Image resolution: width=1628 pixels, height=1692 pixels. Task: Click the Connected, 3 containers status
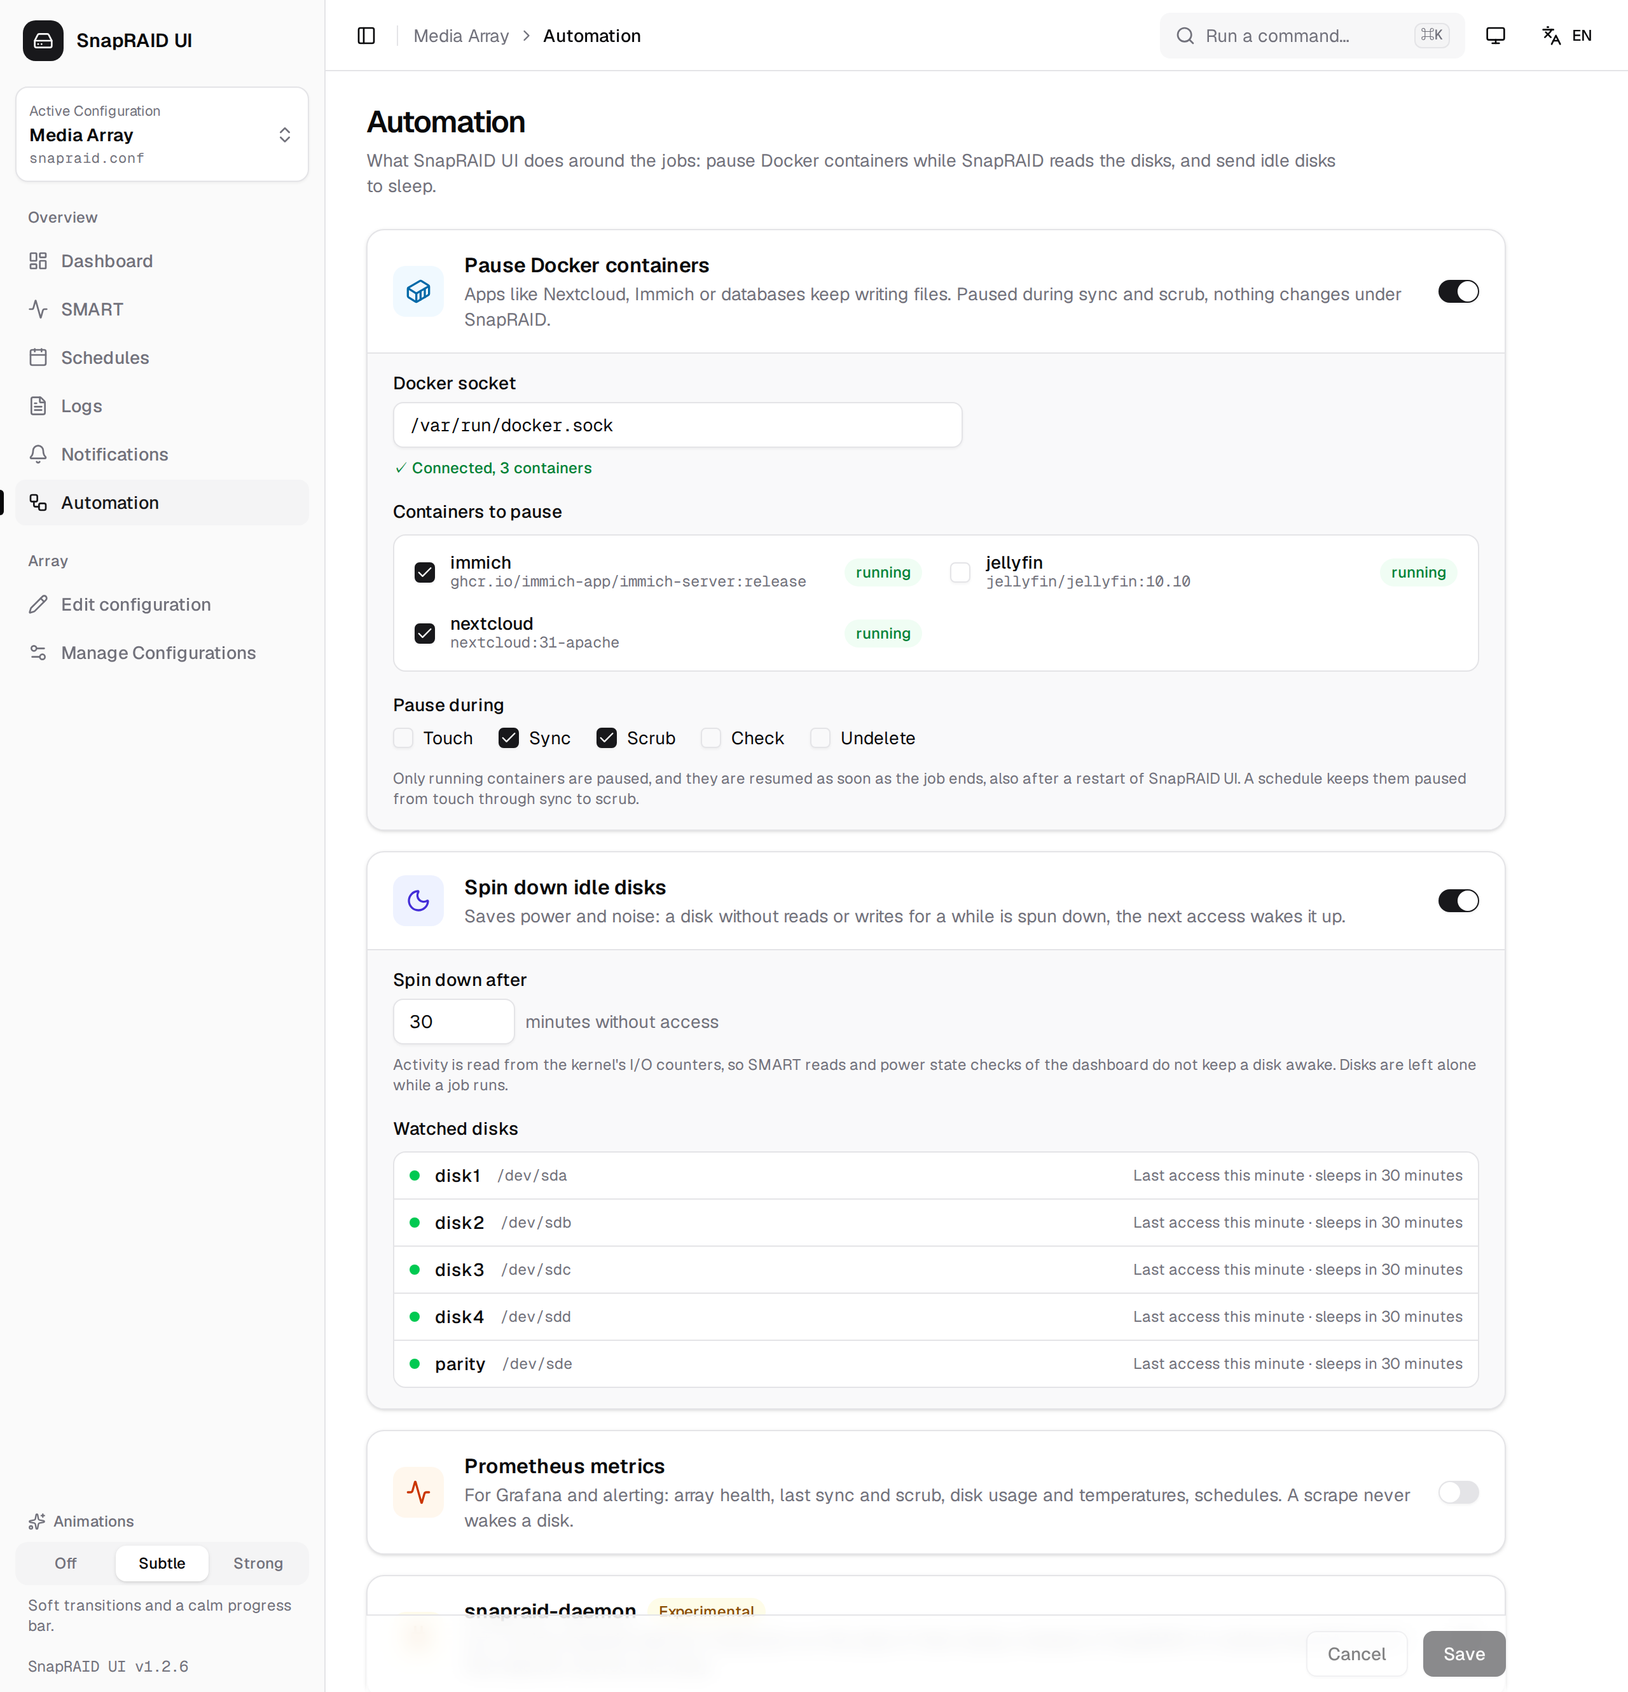click(x=493, y=468)
